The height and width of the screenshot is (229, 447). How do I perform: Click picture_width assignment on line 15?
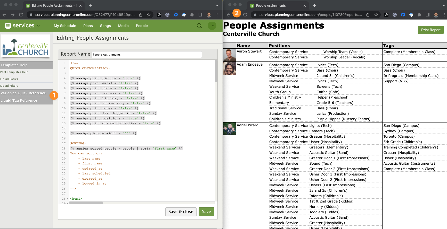tap(103, 133)
